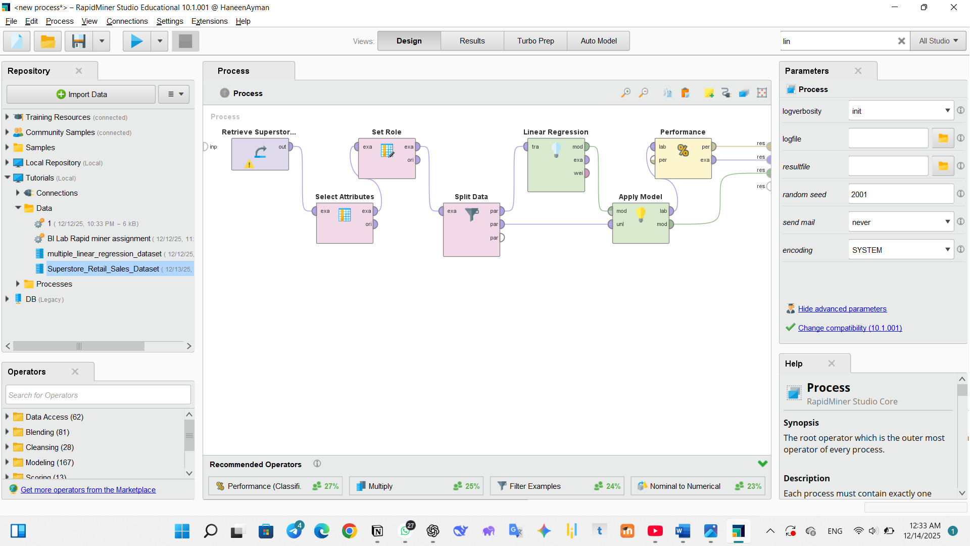Switch to the Turbo Prep view
The image size is (970, 546).
tap(536, 41)
